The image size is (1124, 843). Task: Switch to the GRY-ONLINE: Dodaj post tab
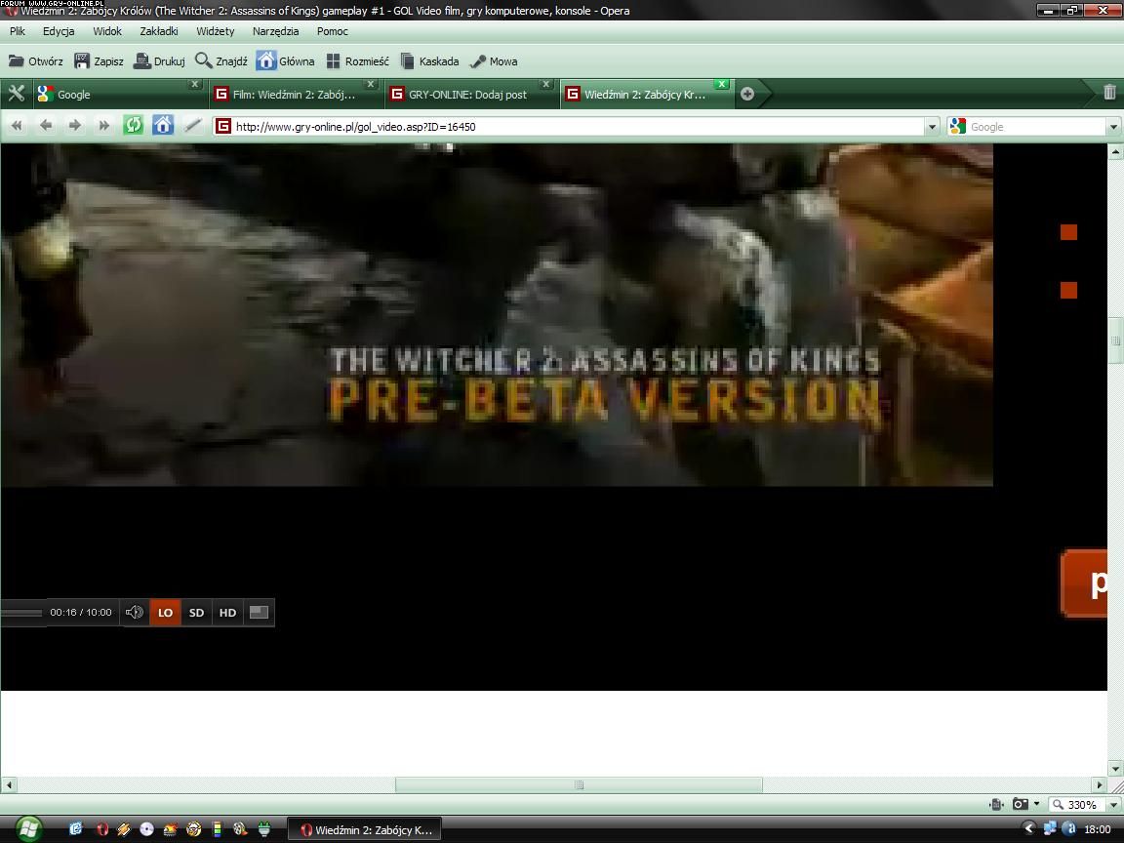point(468,95)
